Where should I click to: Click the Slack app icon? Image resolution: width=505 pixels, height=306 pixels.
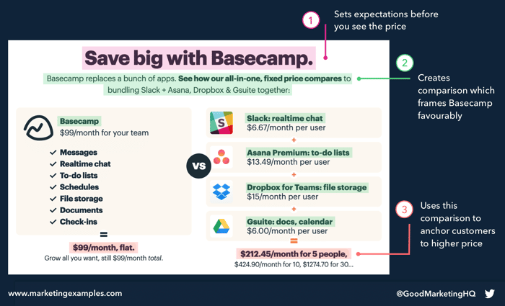pyautogui.click(x=221, y=123)
